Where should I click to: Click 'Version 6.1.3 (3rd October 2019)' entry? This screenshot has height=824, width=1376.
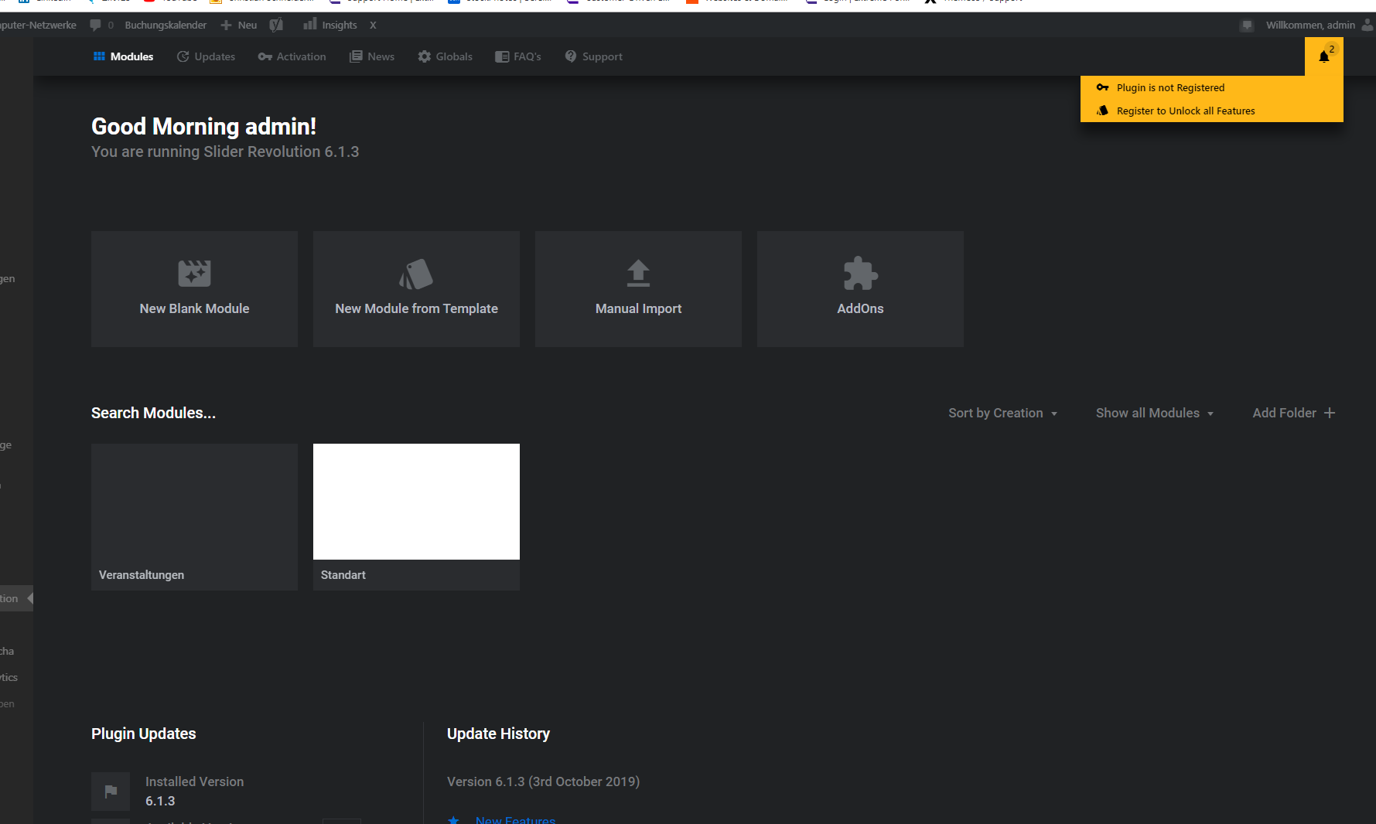(543, 781)
